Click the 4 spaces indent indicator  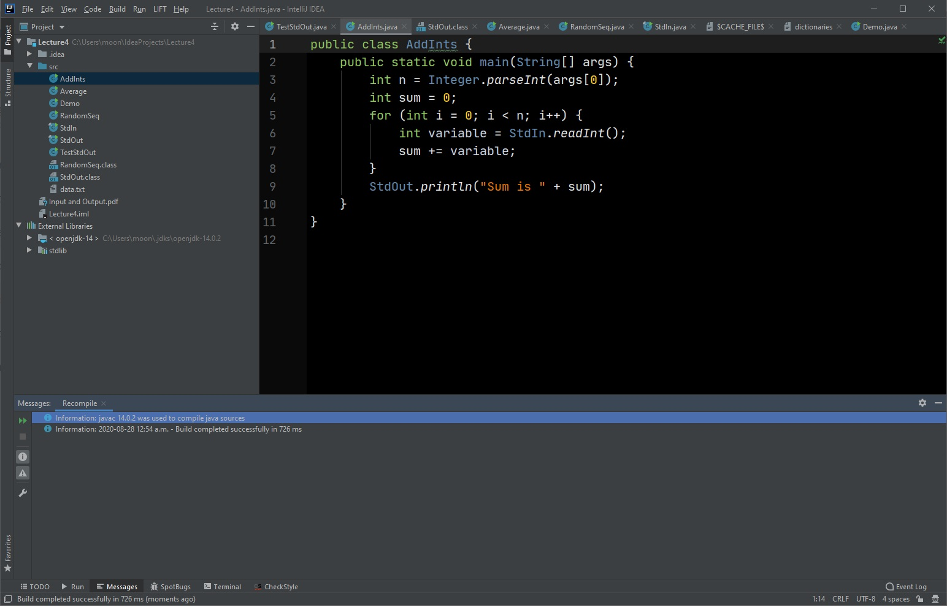click(x=894, y=599)
